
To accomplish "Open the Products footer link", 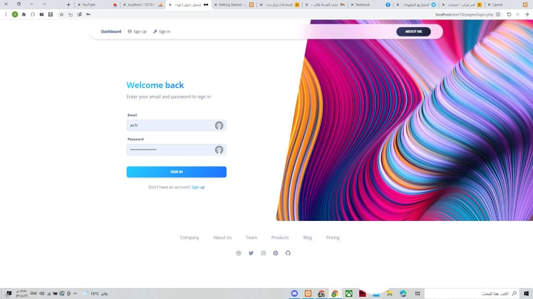I will click(x=280, y=238).
